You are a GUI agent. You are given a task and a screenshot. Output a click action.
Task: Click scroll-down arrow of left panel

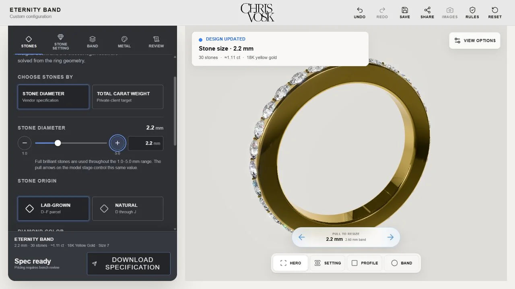coord(175,229)
